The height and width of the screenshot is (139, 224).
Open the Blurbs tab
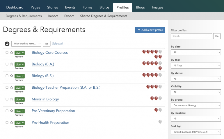[104, 8]
